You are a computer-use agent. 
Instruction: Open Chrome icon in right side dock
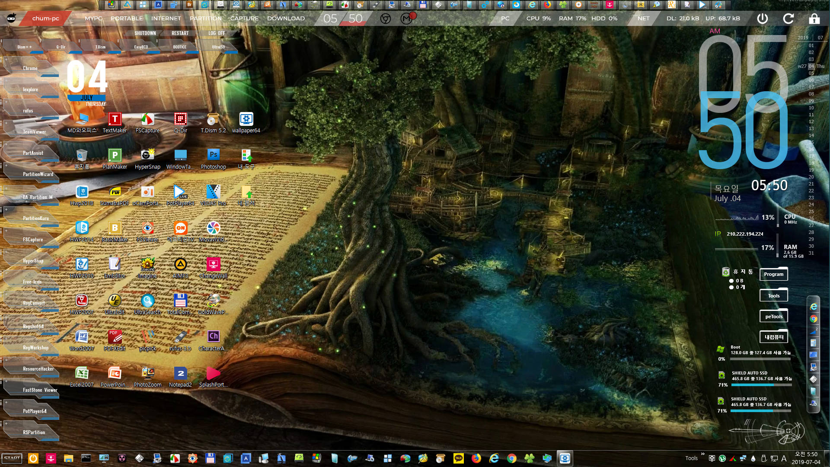pyautogui.click(x=813, y=319)
